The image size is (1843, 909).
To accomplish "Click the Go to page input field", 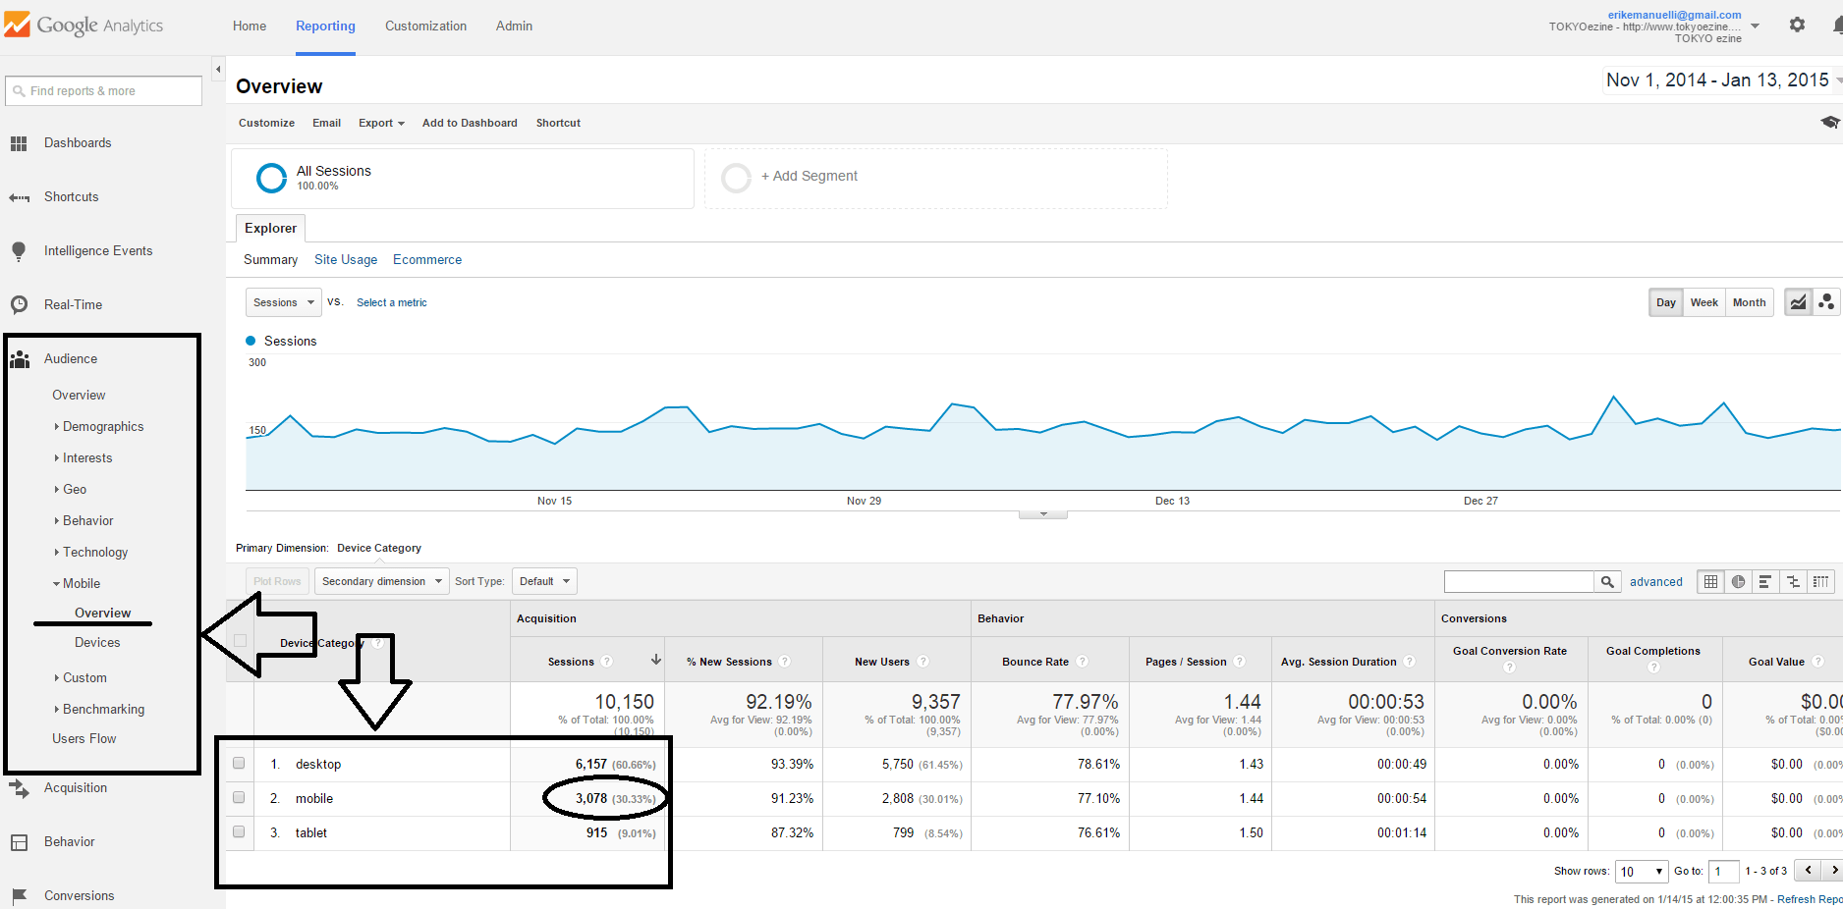I will tap(1723, 871).
